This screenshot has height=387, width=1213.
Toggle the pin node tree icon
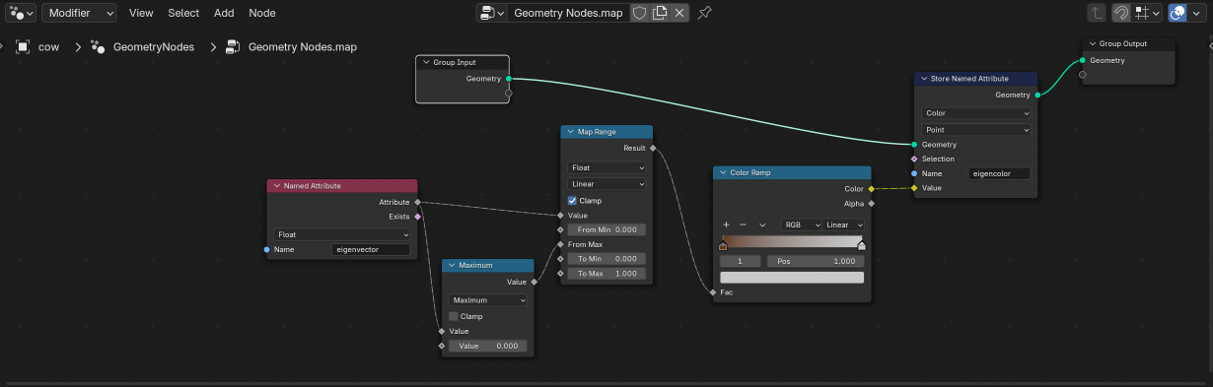click(x=704, y=13)
